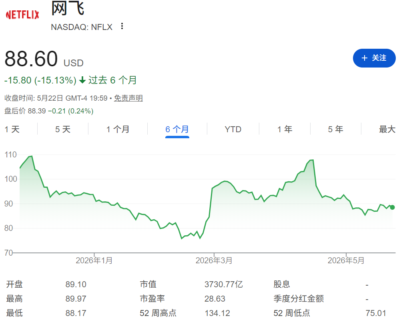Open the three-dot more options menu
The width and height of the screenshot is (399, 318).
click(122, 26)
